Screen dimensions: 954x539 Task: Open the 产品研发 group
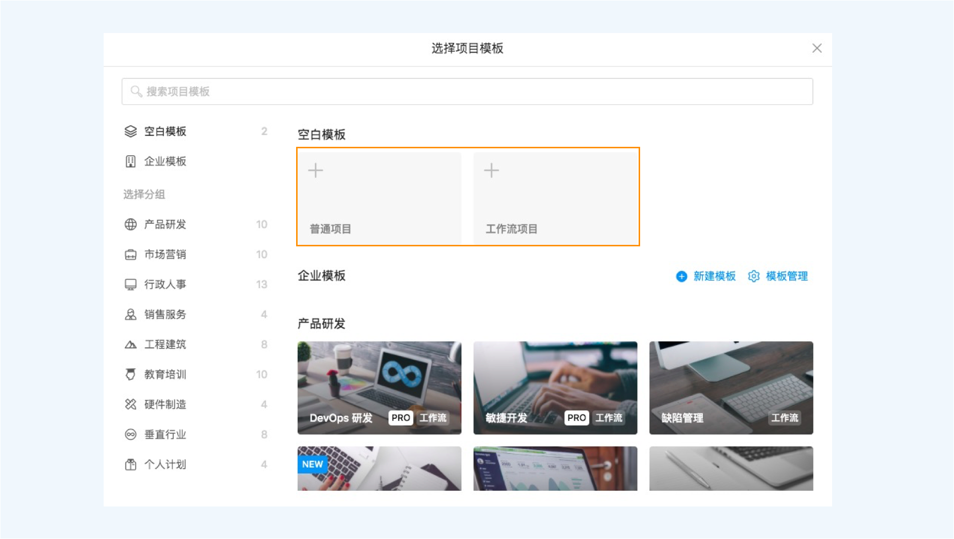pos(196,225)
